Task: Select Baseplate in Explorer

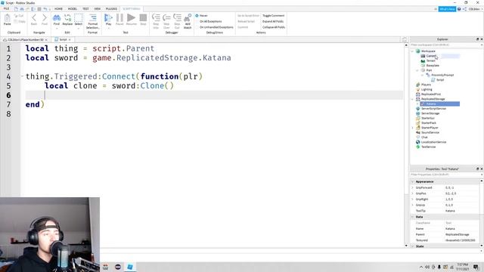Action: [433, 66]
